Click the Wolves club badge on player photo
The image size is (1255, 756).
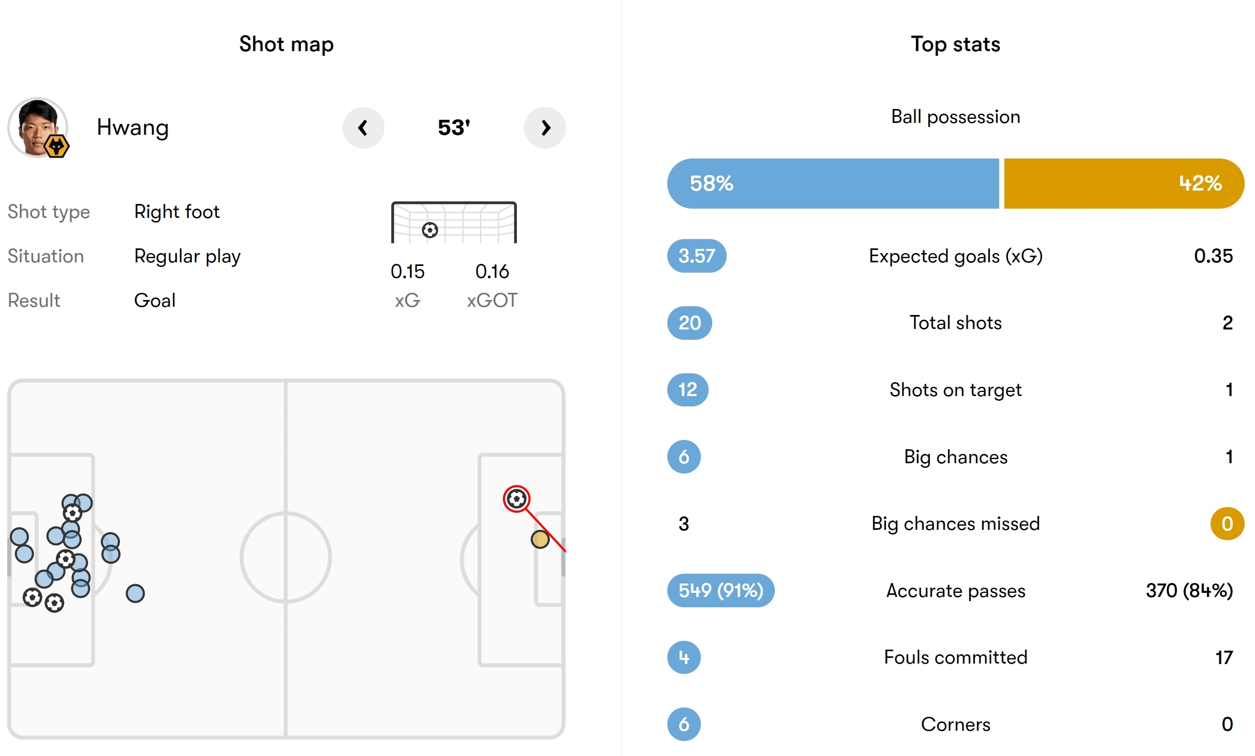(56, 147)
